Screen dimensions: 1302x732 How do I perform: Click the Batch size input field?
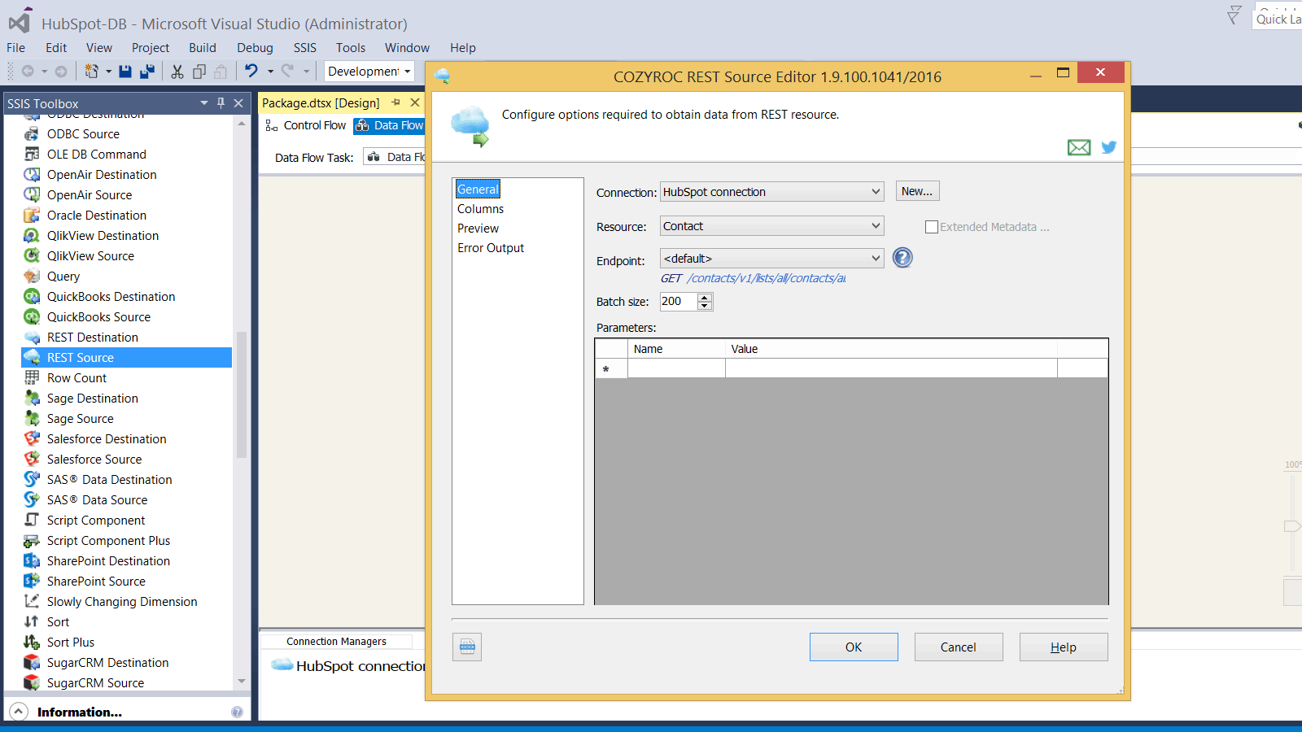pos(678,302)
